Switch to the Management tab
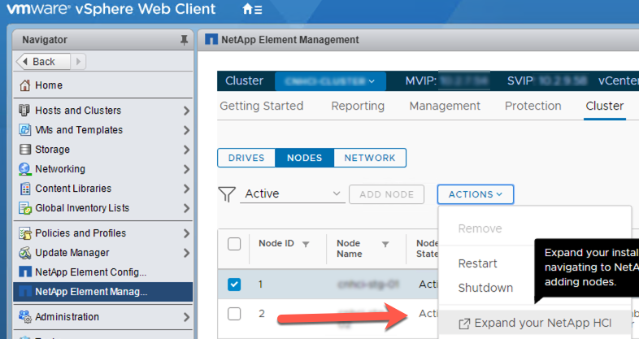Image resolution: width=639 pixels, height=339 pixels. pyautogui.click(x=445, y=106)
